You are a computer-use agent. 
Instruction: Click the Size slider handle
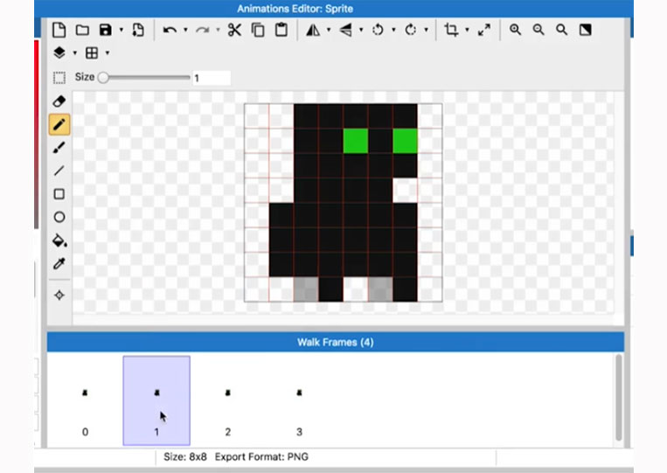103,78
